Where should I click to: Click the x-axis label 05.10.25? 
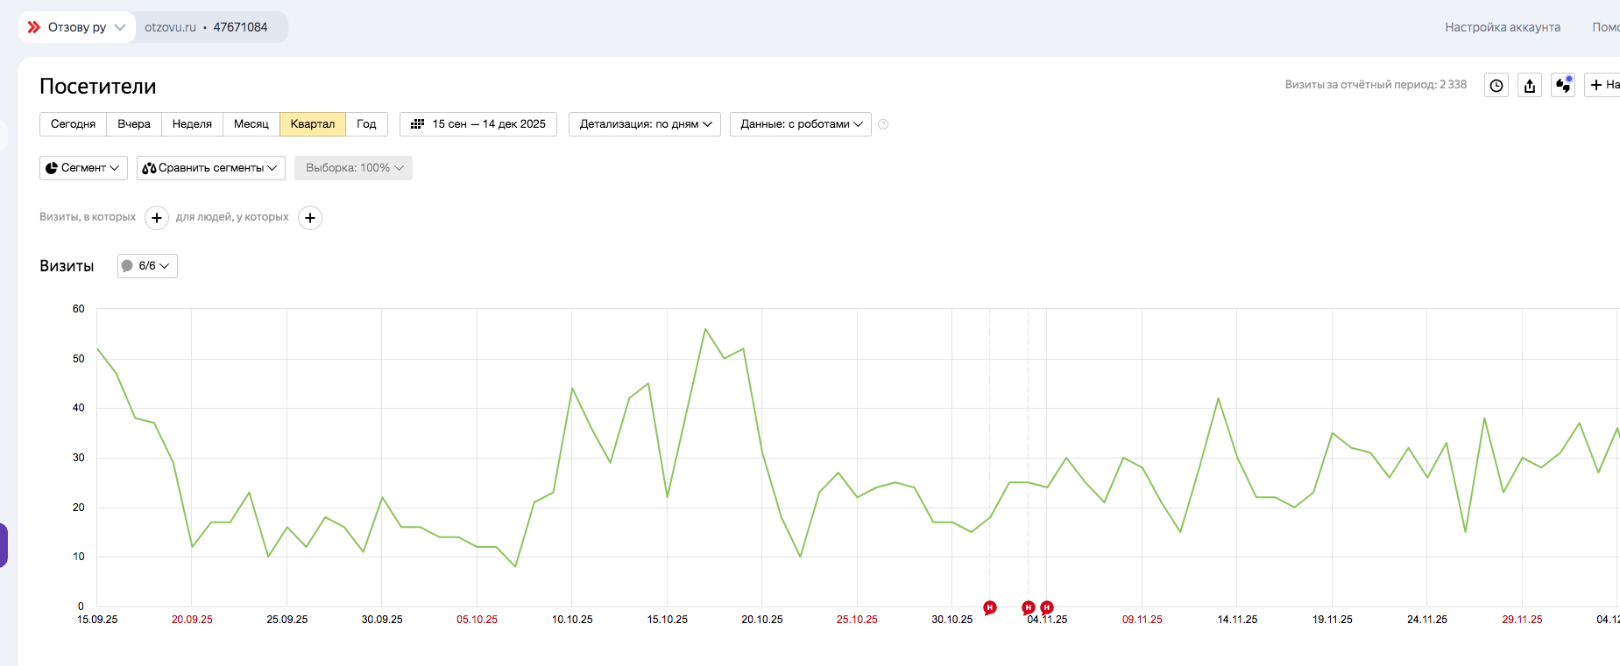coord(477,620)
